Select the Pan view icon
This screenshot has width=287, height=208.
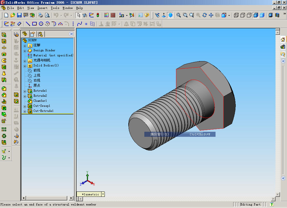211,15
